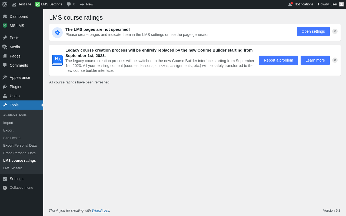This screenshot has width=346, height=216.
Task: Click the 'Version 6.3' footer text
Action: (x=332, y=211)
